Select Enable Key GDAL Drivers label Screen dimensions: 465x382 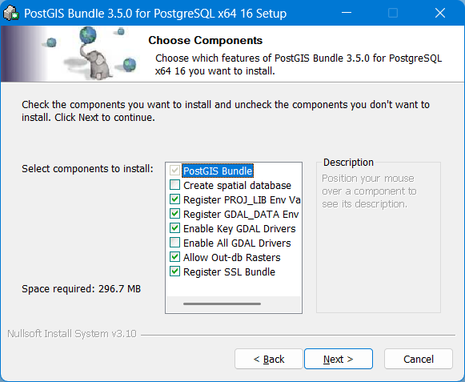239,228
